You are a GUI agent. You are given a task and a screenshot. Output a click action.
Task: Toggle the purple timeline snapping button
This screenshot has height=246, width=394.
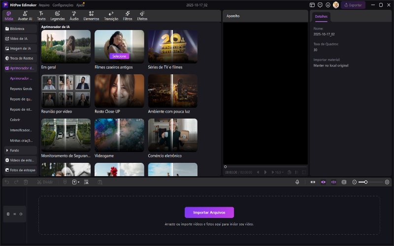pos(323,182)
